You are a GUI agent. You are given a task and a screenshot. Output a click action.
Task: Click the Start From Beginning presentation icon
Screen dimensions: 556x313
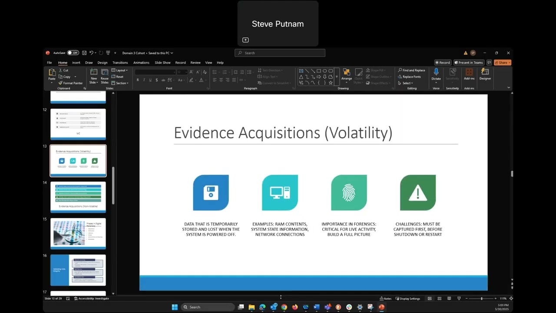pos(108,53)
